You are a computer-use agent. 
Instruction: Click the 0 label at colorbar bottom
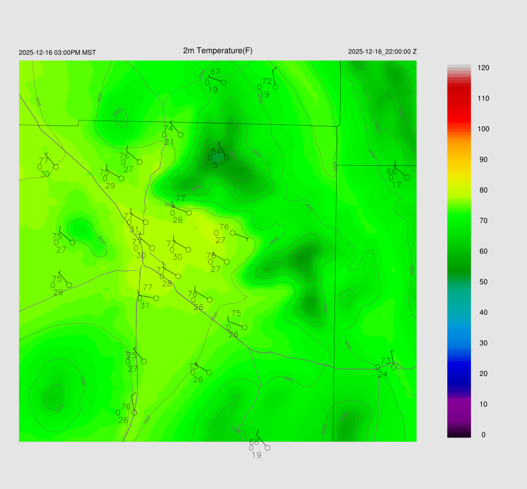click(x=483, y=435)
